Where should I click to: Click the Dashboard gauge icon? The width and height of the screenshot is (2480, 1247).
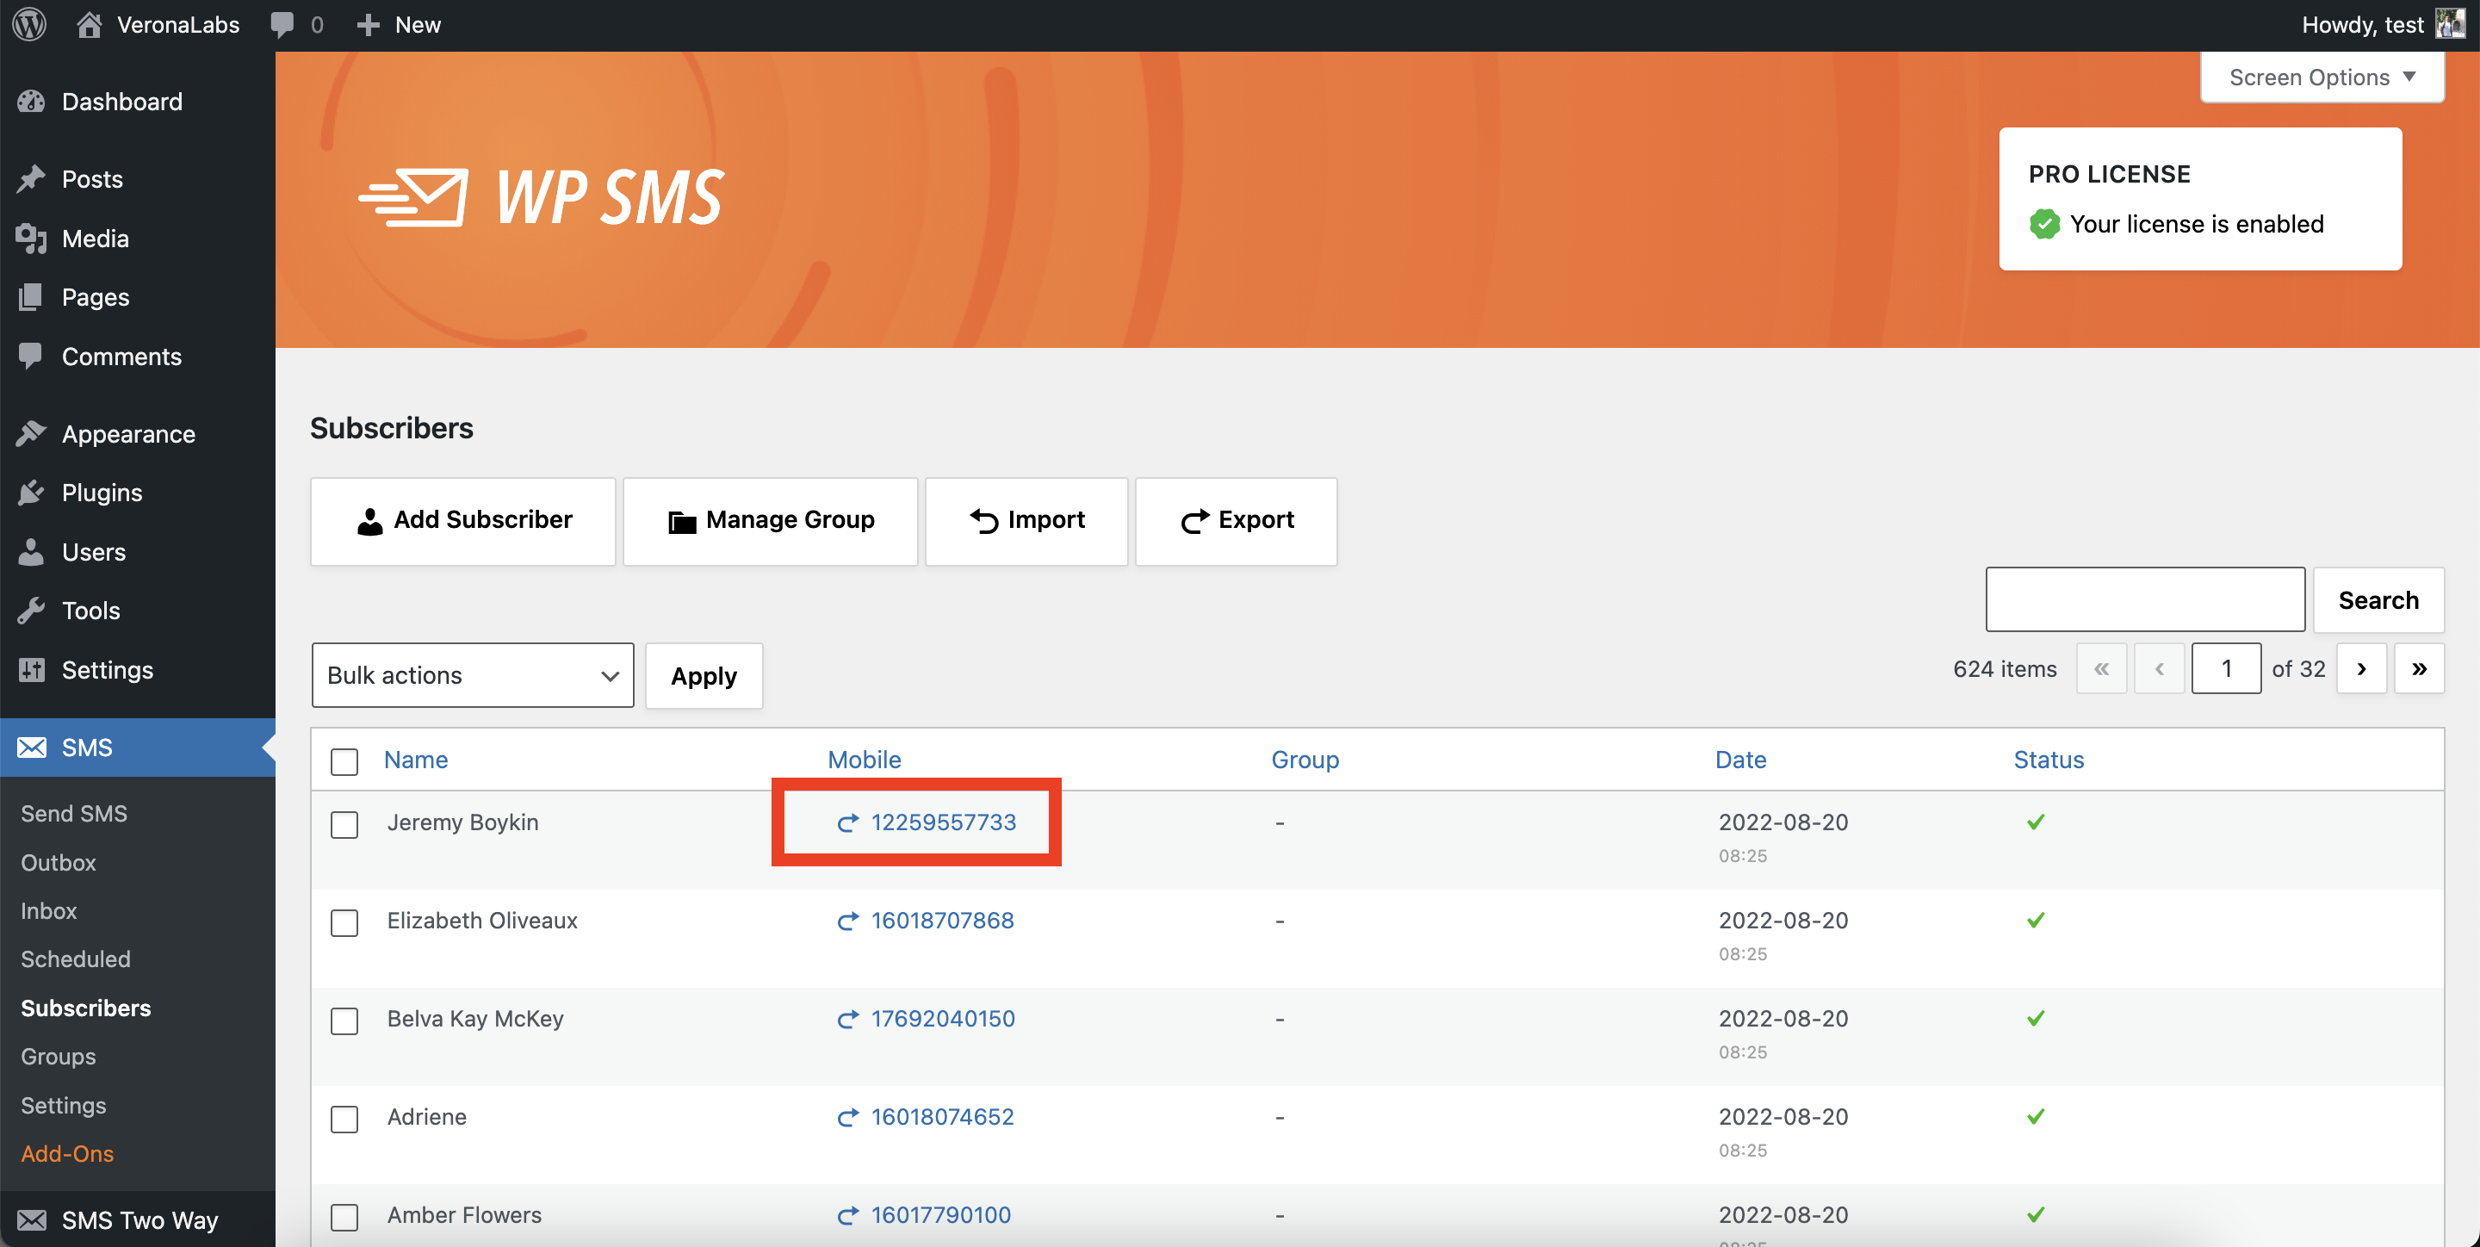click(x=32, y=101)
